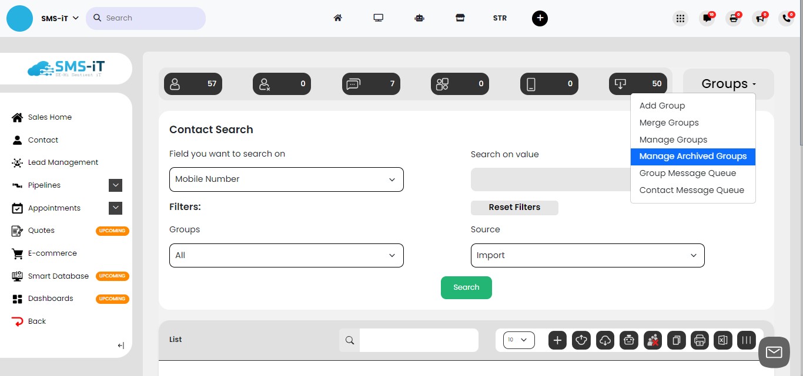Click the printer icon in list toolbar
This screenshot has height=376, width=803.
[700, 340]
